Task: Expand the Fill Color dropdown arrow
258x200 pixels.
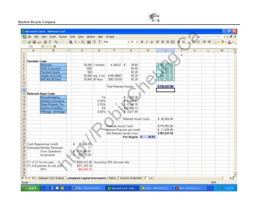Action: (226, 42)
